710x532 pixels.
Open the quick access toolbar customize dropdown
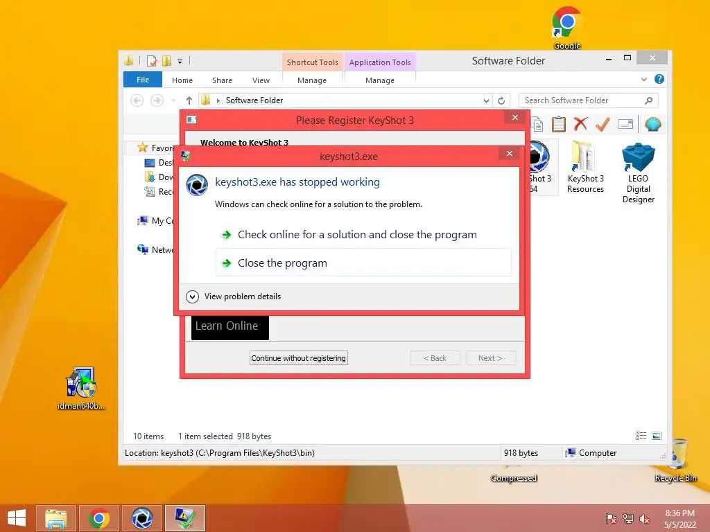180,61
